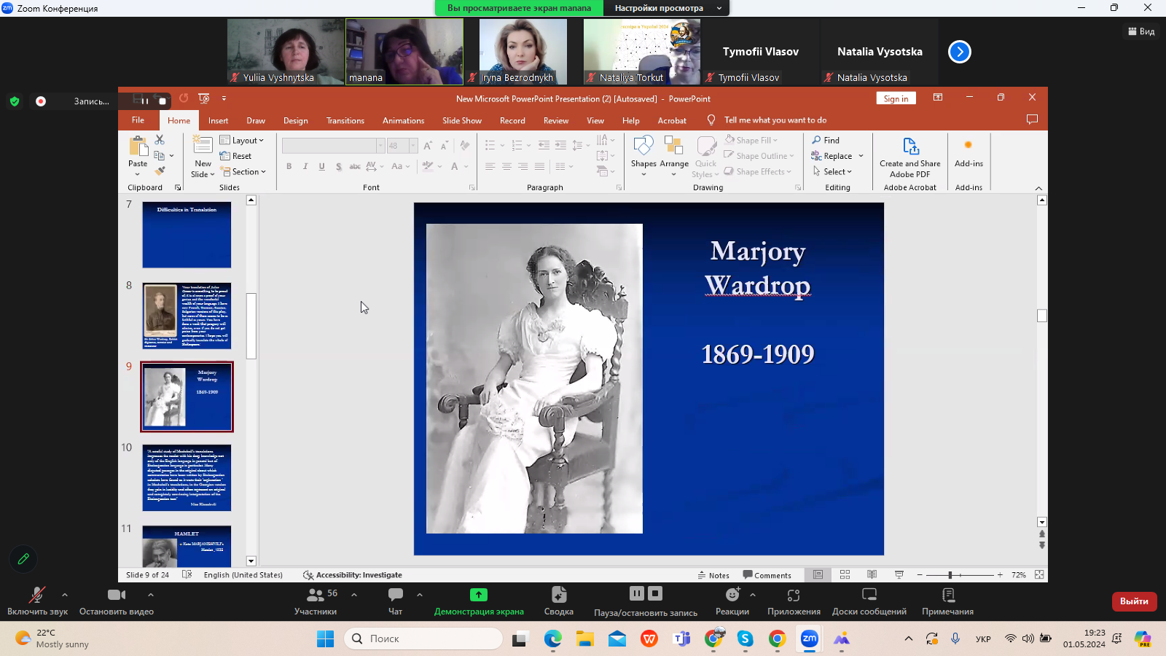
Task: Click the red Leave meeting button
Action: 1134,601
